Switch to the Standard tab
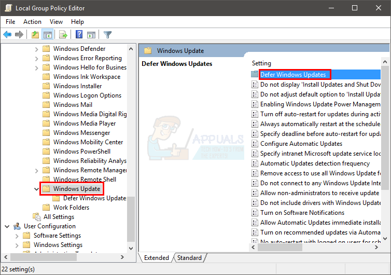Image resolution: width=391 pixels, height=275 pixels. [189, 257]
